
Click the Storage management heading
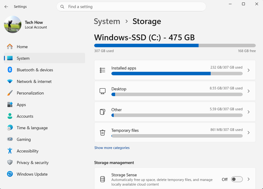[x=114, y=162]
